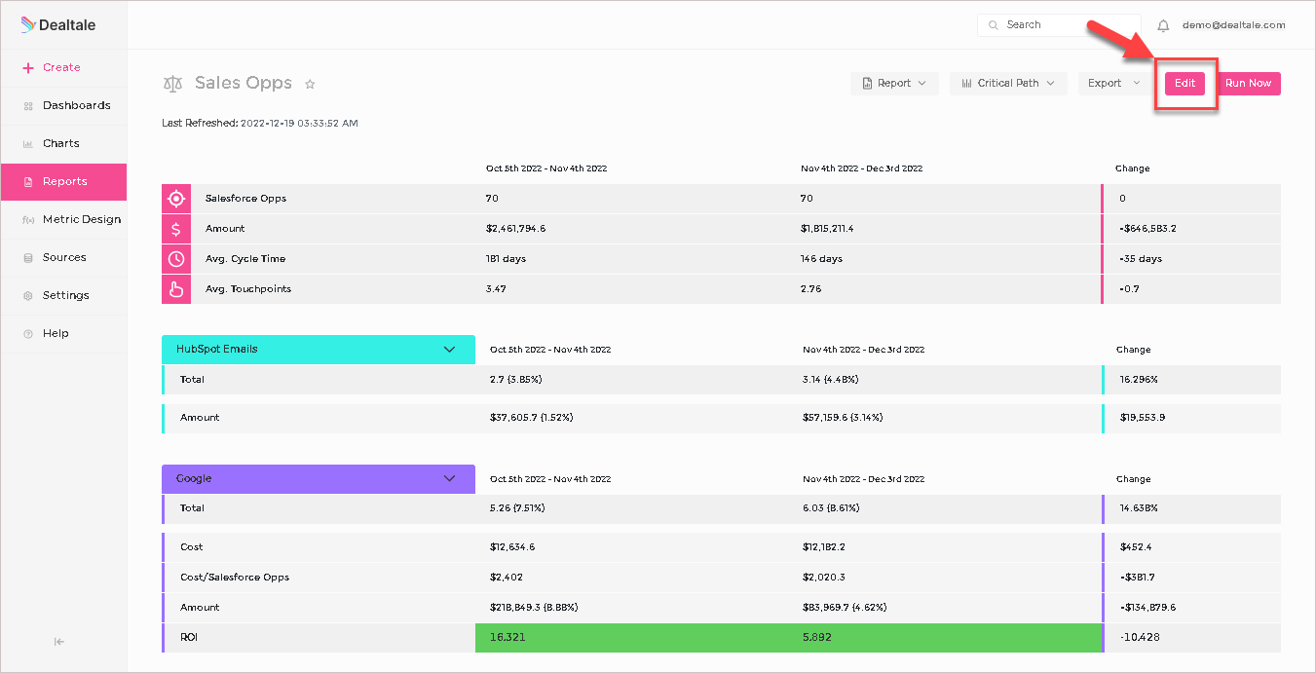Image resolution: width=1316 pixels, height=673 pixels.
Task: Click the green ROI 5.892 cell
Action: tap(945, 638)
